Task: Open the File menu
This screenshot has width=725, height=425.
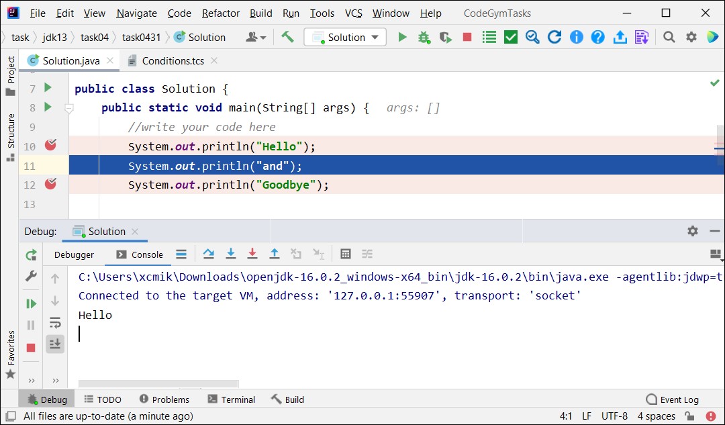Action: click(38, 13)
